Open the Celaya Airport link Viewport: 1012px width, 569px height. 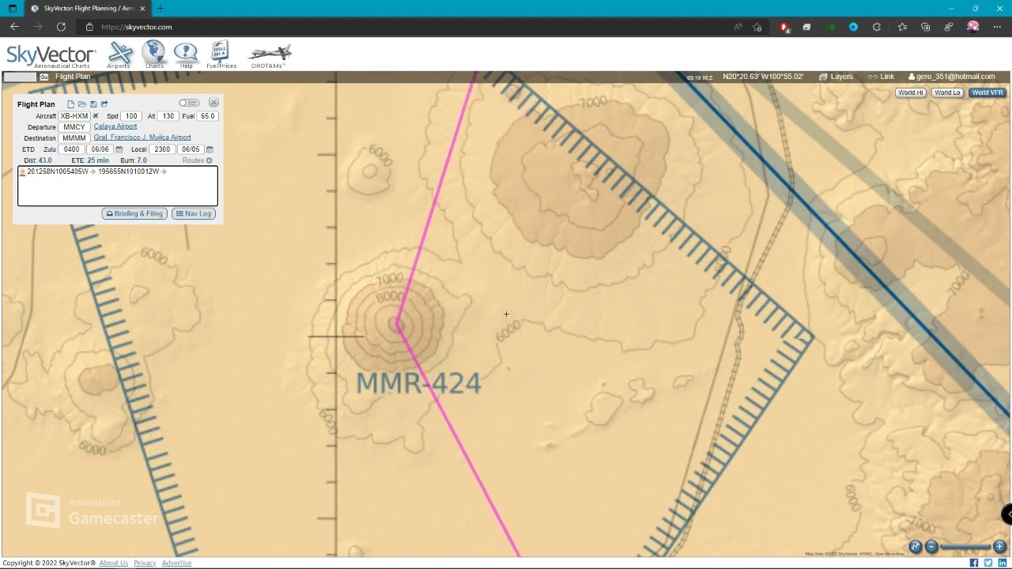pyautogui.click(x=115, y=126)
